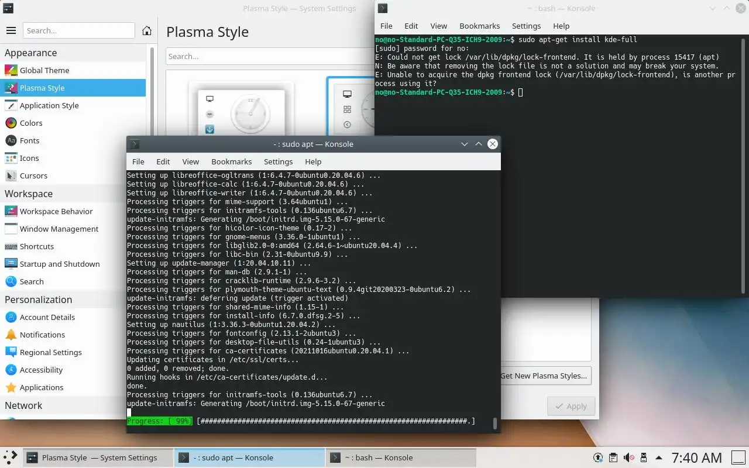Screen dimensions: 749x468
Task: Open Settings menu in sudo apt Konsole
Action: (279, 161)
